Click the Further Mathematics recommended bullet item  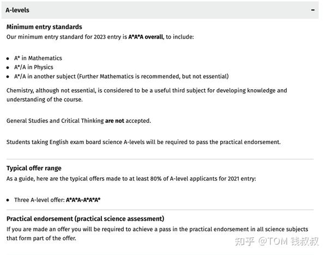click(122, 76)
